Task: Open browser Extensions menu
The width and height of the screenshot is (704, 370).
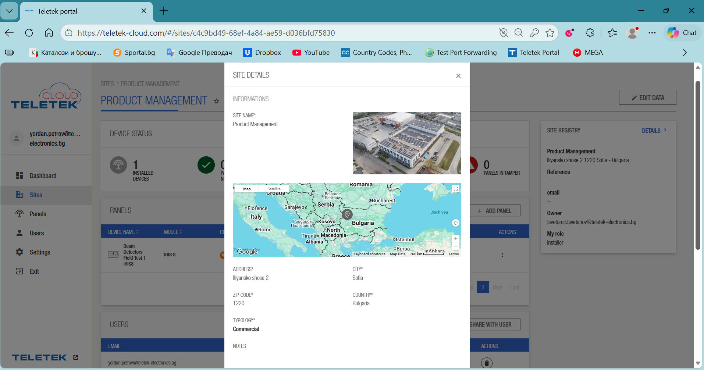Action: (x=590, y=33)
